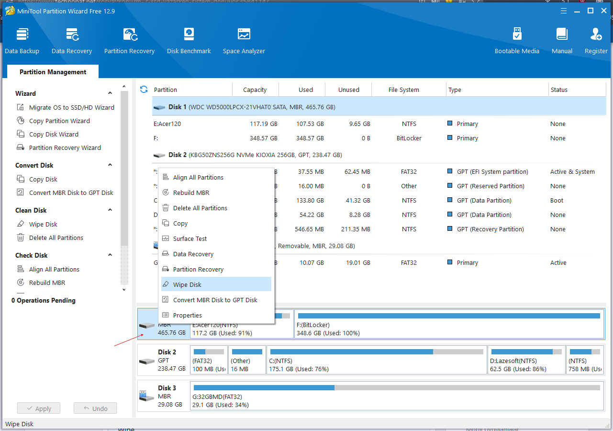
Task: Collapse the Convert Disk section
Action: 110,165
